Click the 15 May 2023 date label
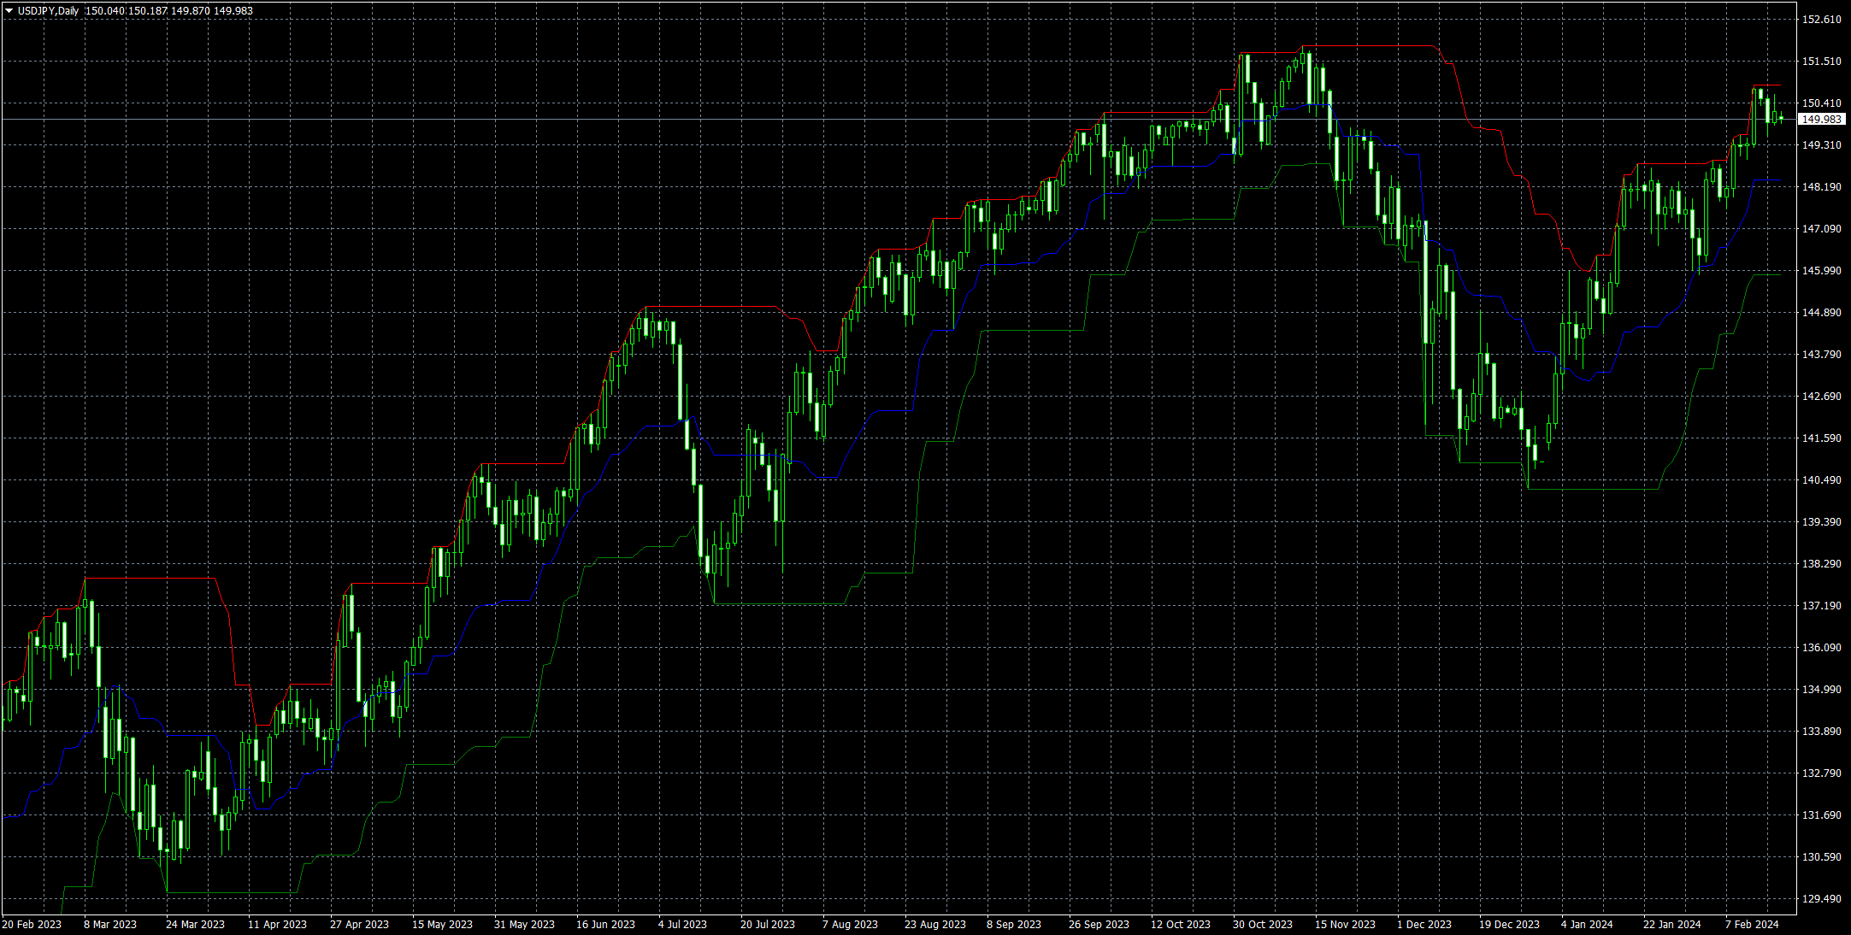1851x935 pixels. pyautogui.click(x=442, y=925)
